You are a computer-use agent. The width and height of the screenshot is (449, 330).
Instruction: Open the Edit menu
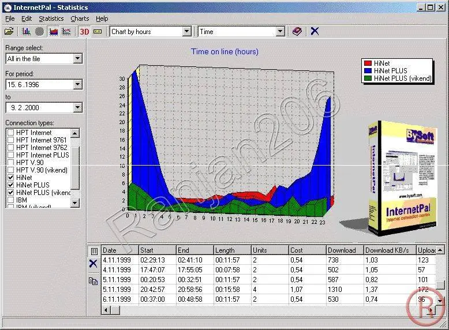pyautogui.click(x=27, y=18)
